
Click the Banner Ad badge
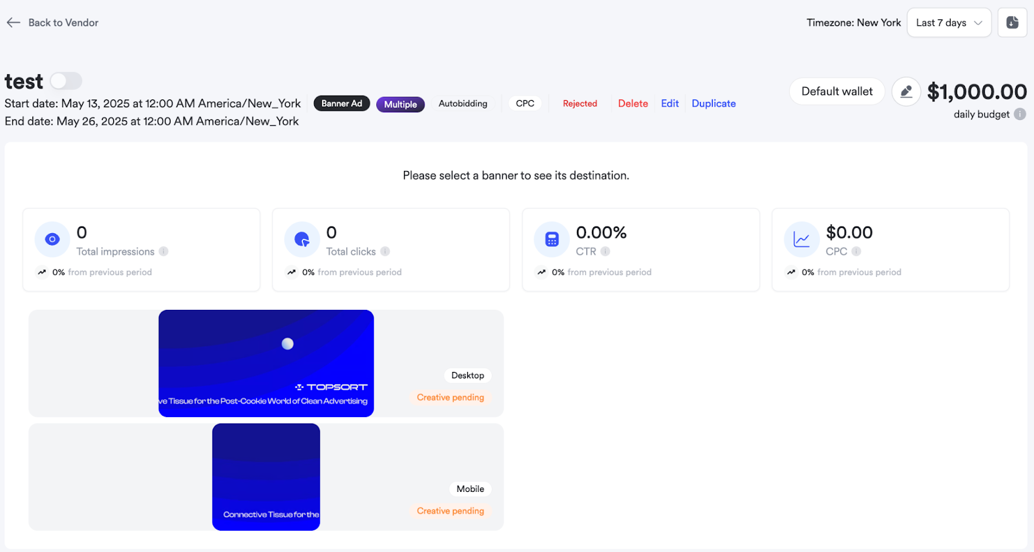pyautogui.click(x=342, y=103)
